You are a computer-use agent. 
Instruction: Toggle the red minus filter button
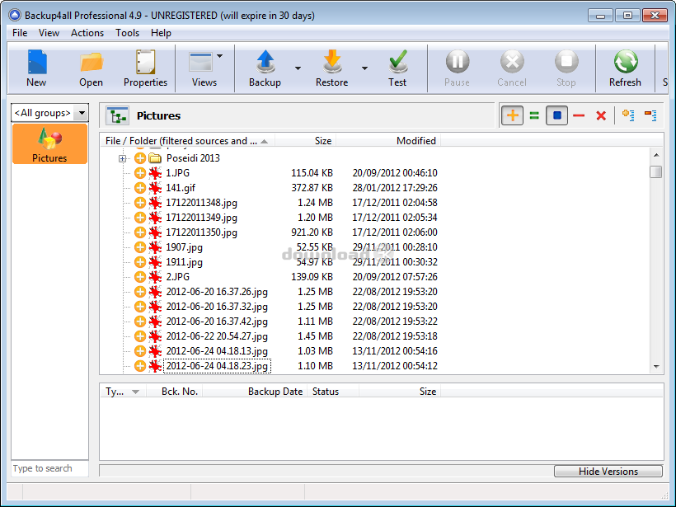pos(579,115)
